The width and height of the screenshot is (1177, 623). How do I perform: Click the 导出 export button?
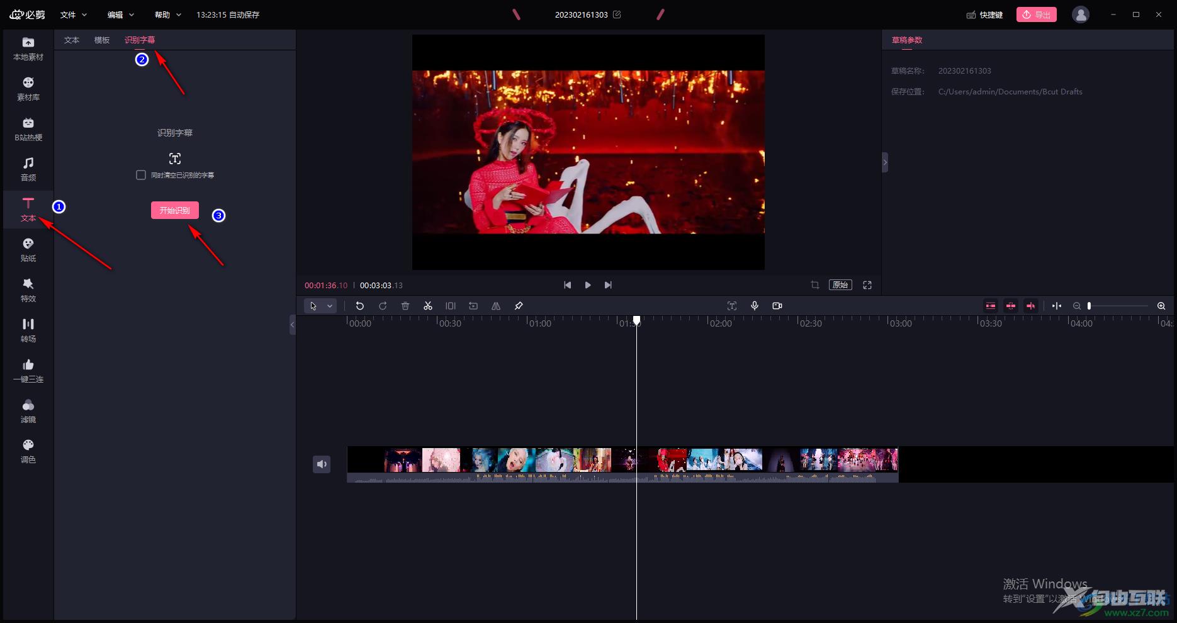point(1036,14)
